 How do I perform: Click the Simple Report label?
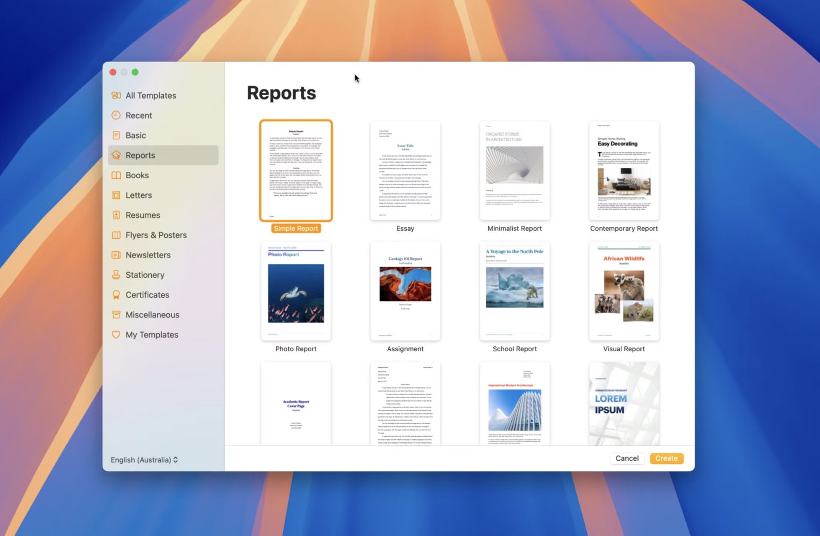click(296, 228)
